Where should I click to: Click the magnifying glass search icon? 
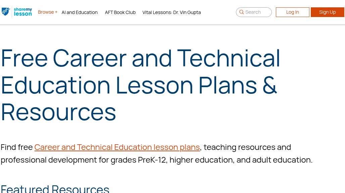click(241, 12)
